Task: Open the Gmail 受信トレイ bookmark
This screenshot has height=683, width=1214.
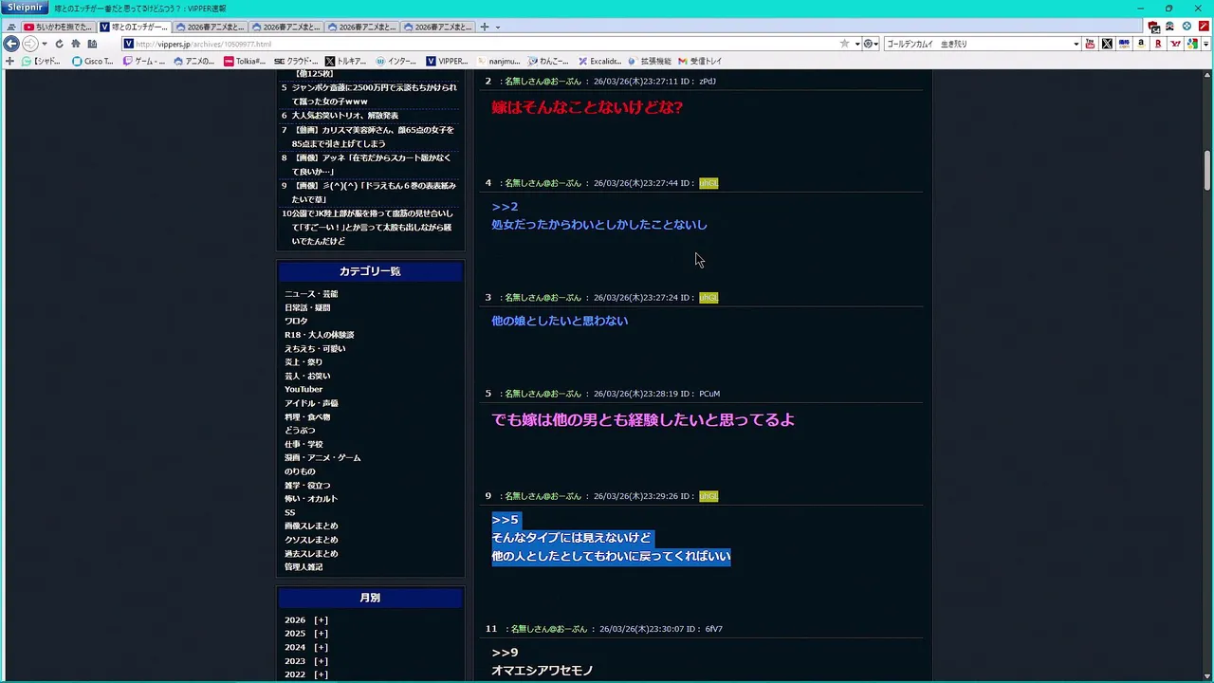Action: point(700,61)
